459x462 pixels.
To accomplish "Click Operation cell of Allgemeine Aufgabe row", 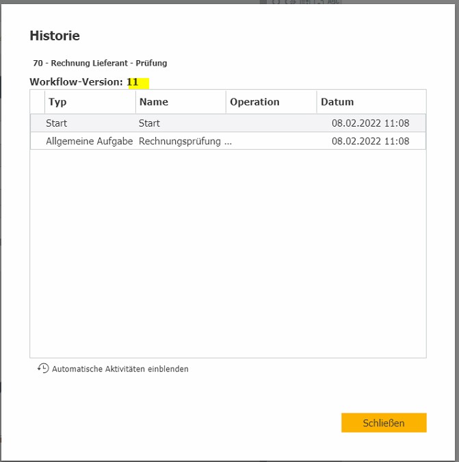I will tap(272, 141).
